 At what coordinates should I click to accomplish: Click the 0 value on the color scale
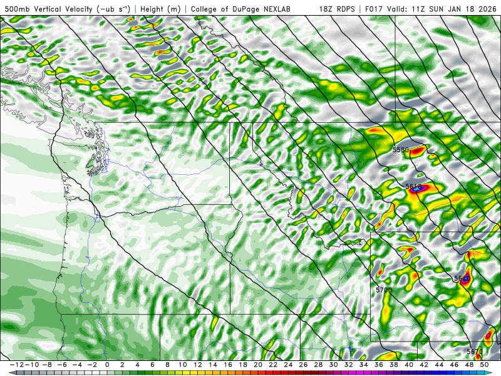(x=107, y=365)
